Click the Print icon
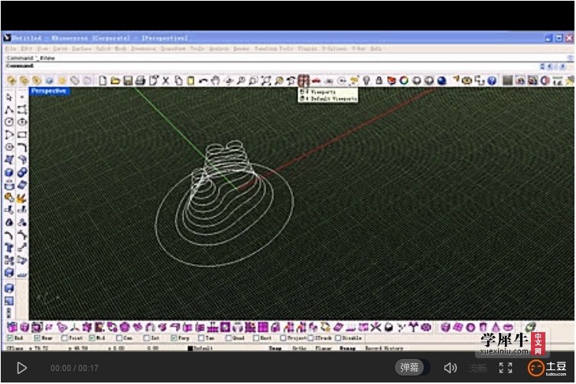 (x=140, y=80)
